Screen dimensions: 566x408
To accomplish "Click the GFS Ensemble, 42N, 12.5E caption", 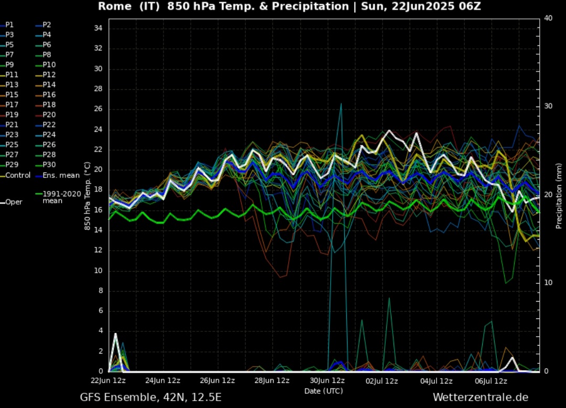I will [x=151, y=398].
